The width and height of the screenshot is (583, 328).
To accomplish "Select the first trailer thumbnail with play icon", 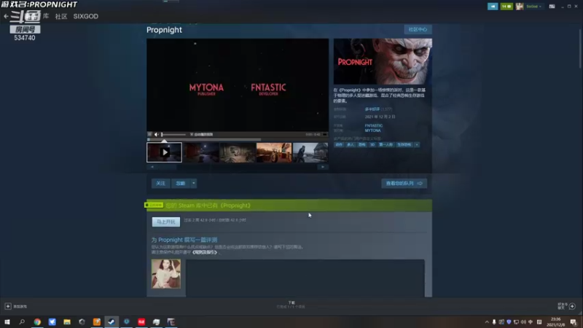I will coord(165,152).
